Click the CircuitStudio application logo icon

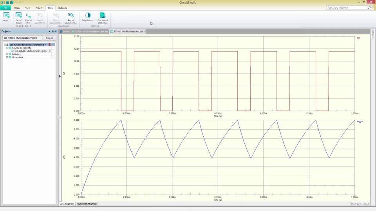(2, 2)
